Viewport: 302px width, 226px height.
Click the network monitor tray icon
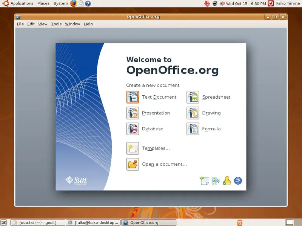215,3
